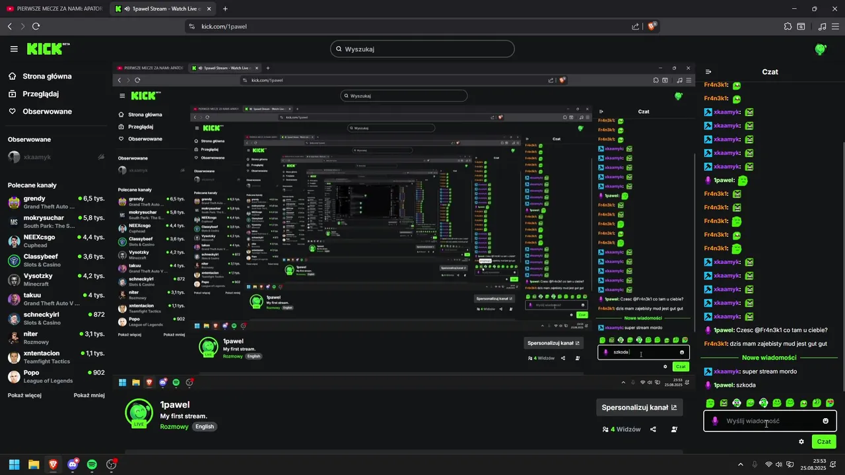Open Windows Start menu

14,464
